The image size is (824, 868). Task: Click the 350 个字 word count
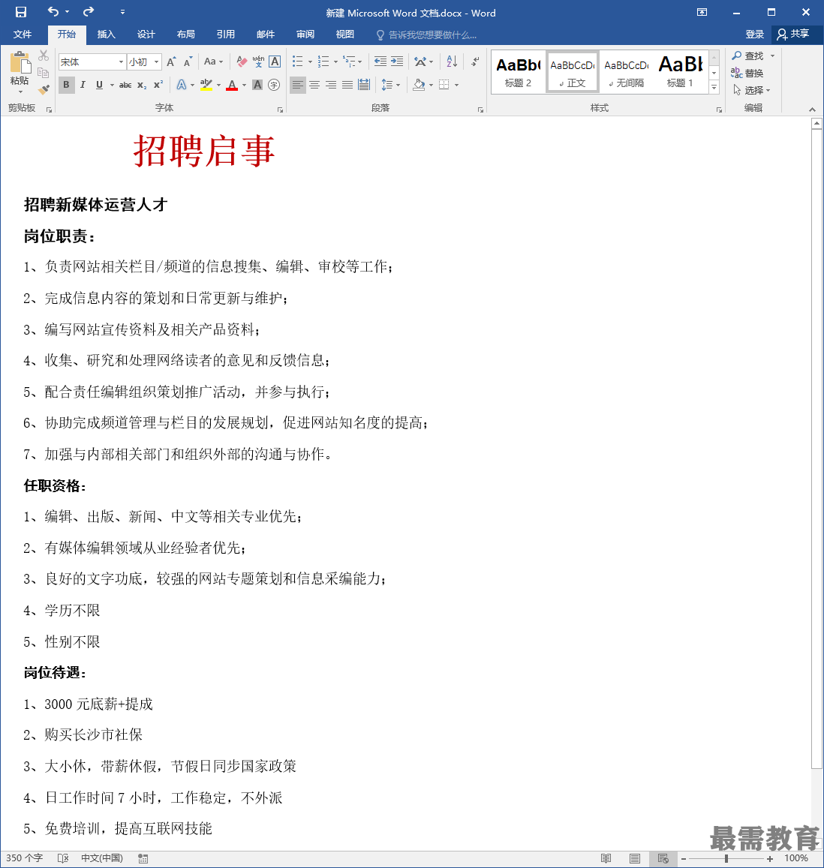coord(25,858)
